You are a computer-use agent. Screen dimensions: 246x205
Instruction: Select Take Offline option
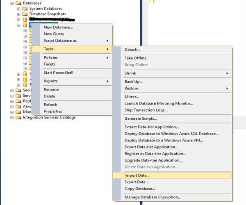pos(135,58)
